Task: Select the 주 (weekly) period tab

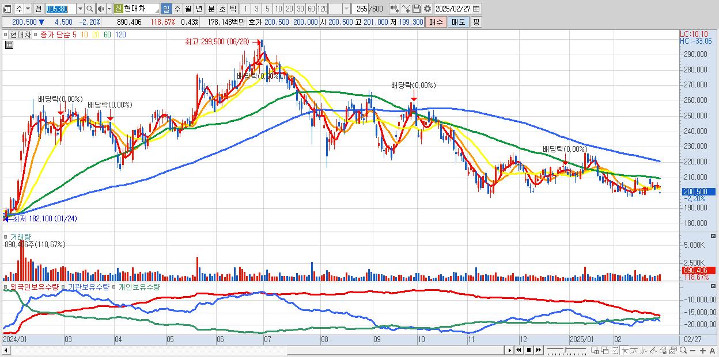Action: click(177, 9)
